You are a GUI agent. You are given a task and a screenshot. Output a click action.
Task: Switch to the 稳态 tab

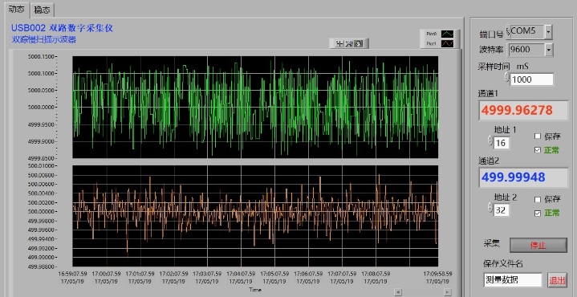pyautogui.click(x=42, y=10)
